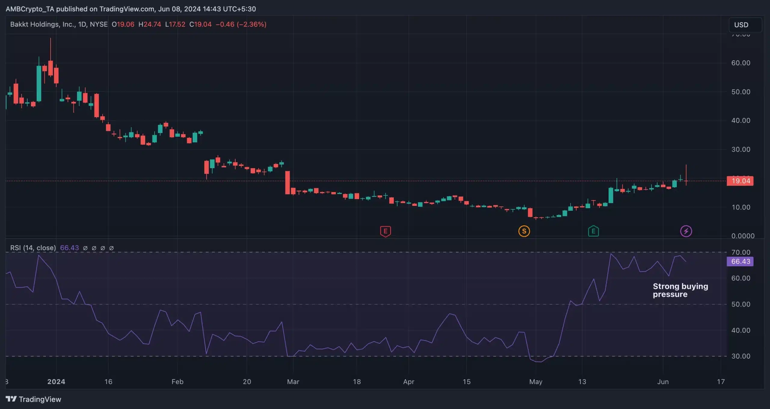Open the USD currency selector
770x409 pixels.
tap(745, 25)
